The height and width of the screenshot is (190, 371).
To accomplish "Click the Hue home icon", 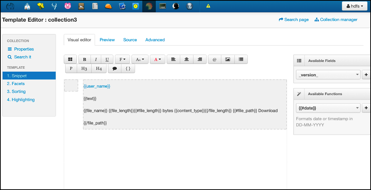I will (27, 6).
